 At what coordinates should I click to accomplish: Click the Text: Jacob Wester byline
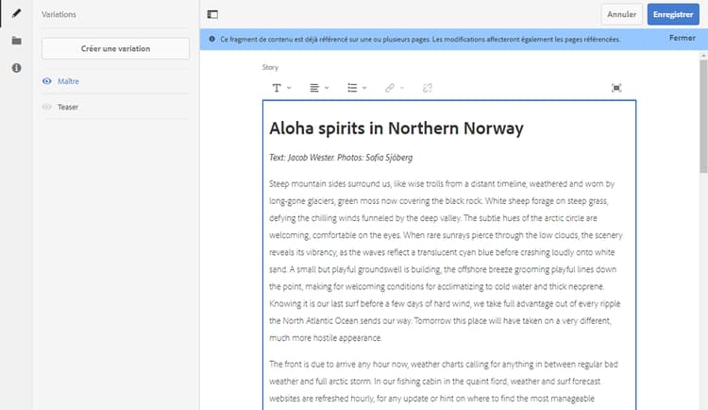click(x=341, y=158)
